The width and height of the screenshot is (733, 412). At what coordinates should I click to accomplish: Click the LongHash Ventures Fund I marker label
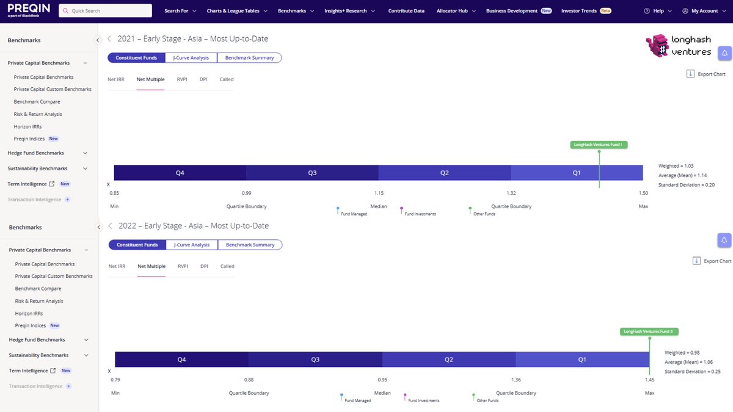[599, 145]
